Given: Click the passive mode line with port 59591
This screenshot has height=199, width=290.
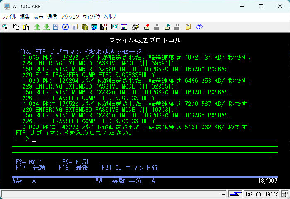Looking at the screenshot, I should [100, 63].
